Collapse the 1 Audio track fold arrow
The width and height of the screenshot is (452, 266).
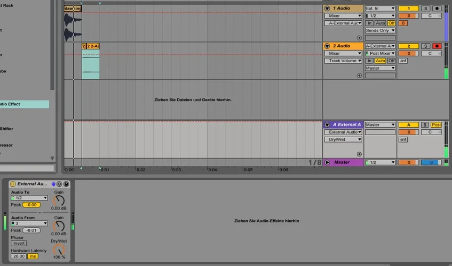tap(327, 9)
